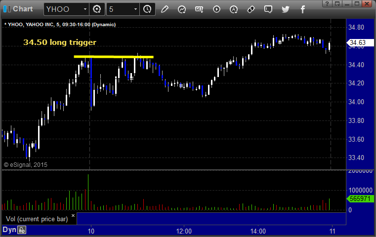Click the 10 date label on time axis
Image resolution: width=376 pixels, height=237 pixels.
pyautogui.click(x=91, y=231)
